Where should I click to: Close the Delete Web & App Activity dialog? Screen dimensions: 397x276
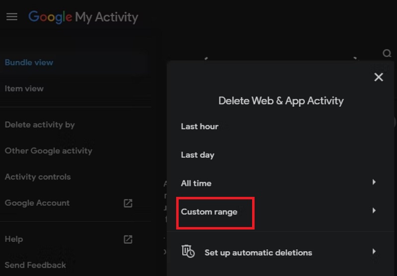(x=379, y=77)
